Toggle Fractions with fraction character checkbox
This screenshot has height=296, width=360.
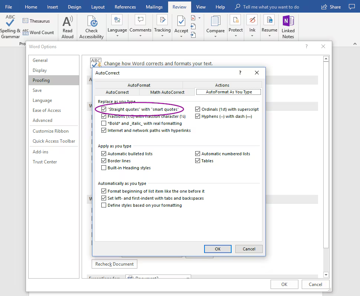point(104,116)
